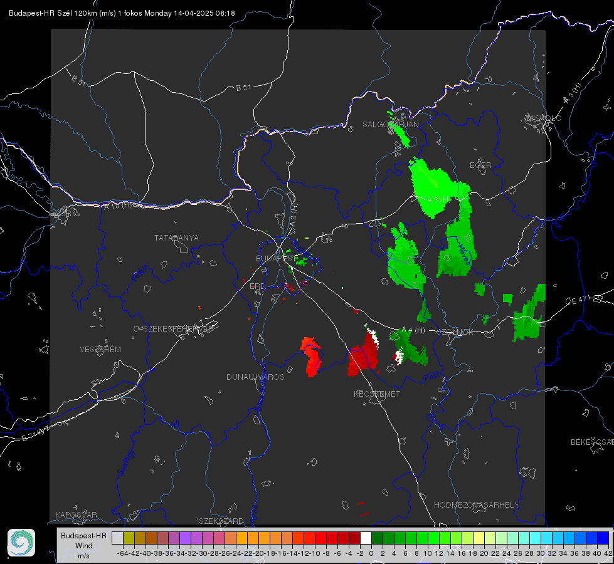
Task: Click the legend value 42 under the scale
Action: 608,553
